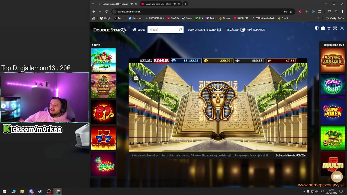This screenshot has height=195, width=347.
Task: Open the media control playlist icon
Action: point(329,12)
